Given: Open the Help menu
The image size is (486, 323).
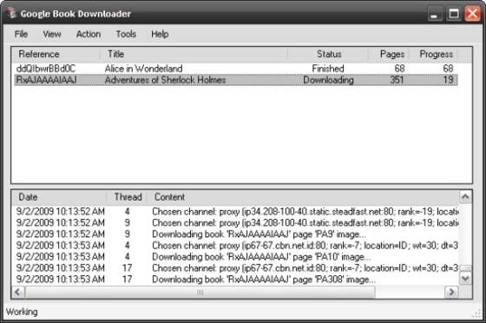Looking at the screenshot, I should click(x=160, y=34).
